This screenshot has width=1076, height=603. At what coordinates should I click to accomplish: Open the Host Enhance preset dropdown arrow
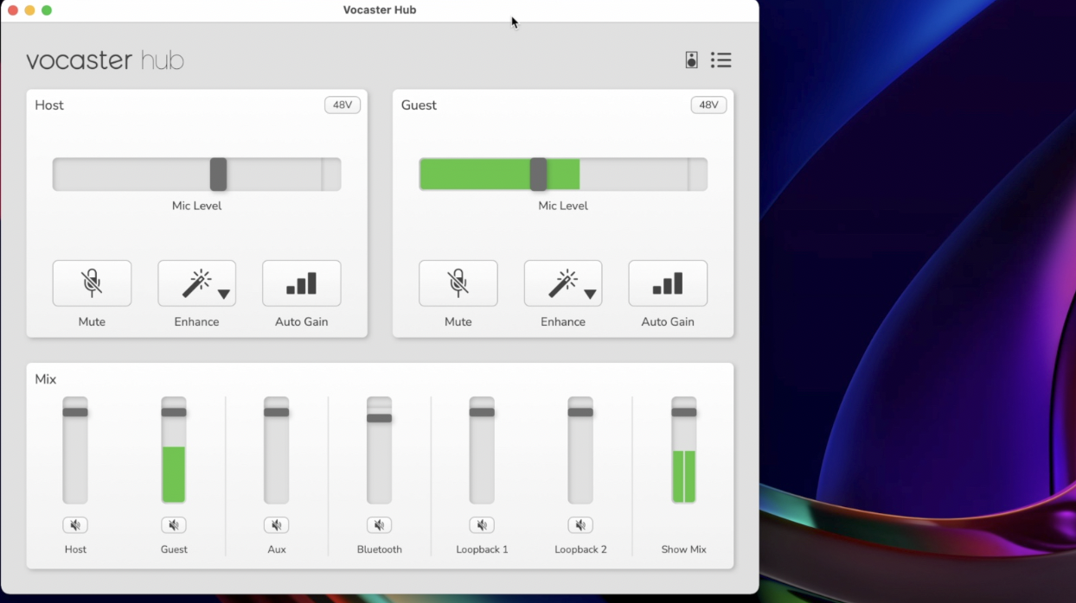224,295
